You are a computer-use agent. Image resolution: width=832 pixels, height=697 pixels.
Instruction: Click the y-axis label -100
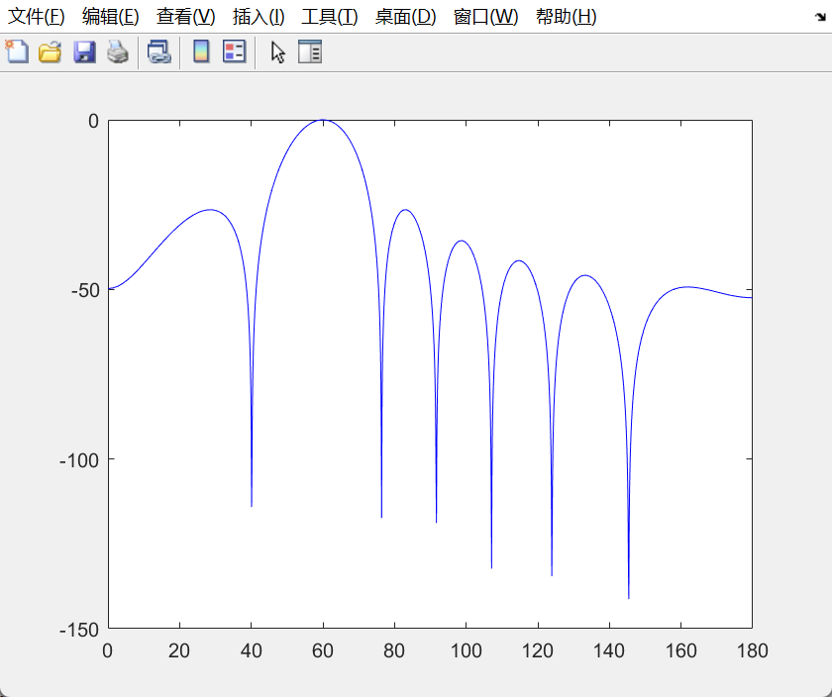[79, 460]
